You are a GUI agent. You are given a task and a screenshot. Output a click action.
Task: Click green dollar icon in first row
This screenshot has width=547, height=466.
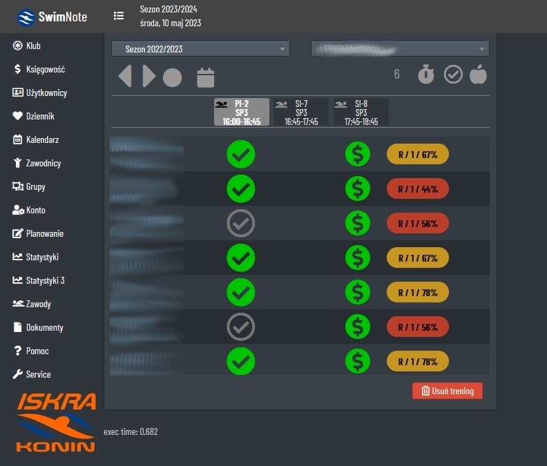(x=357, y=155)
